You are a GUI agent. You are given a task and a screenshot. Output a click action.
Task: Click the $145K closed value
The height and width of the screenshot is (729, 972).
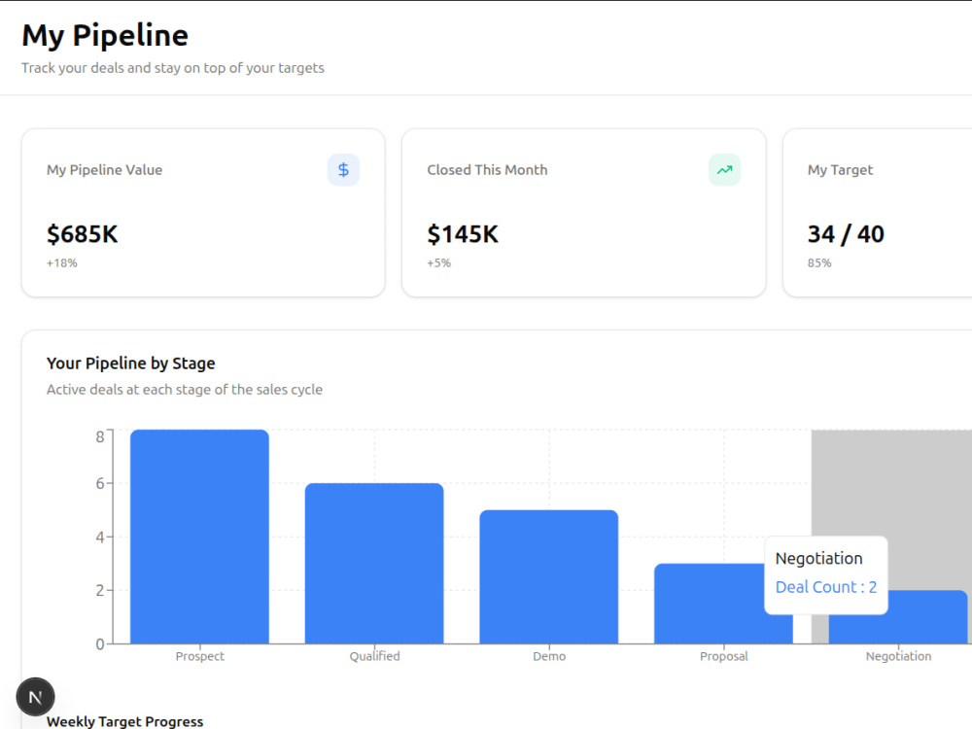[463, 234]
